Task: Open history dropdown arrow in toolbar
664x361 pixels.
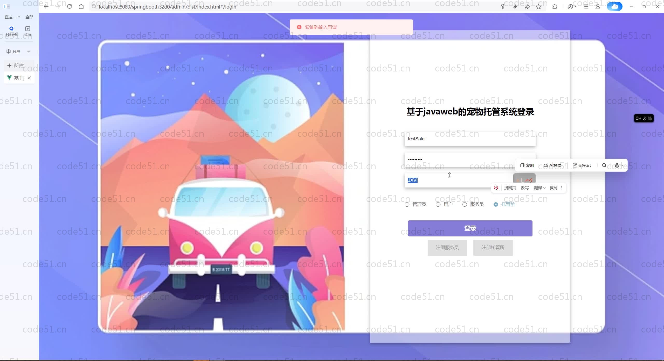Action: coord(575,6)
